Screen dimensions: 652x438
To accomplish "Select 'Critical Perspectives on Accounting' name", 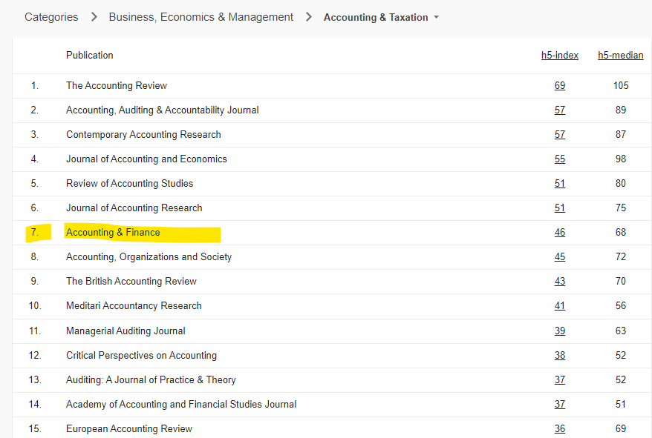I will pos(141,356).
